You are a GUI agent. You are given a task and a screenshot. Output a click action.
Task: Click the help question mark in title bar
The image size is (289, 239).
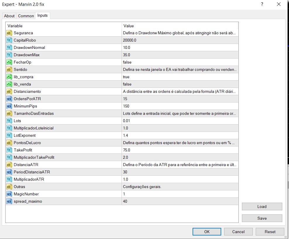pyautogui.click(x=262, y=4)
